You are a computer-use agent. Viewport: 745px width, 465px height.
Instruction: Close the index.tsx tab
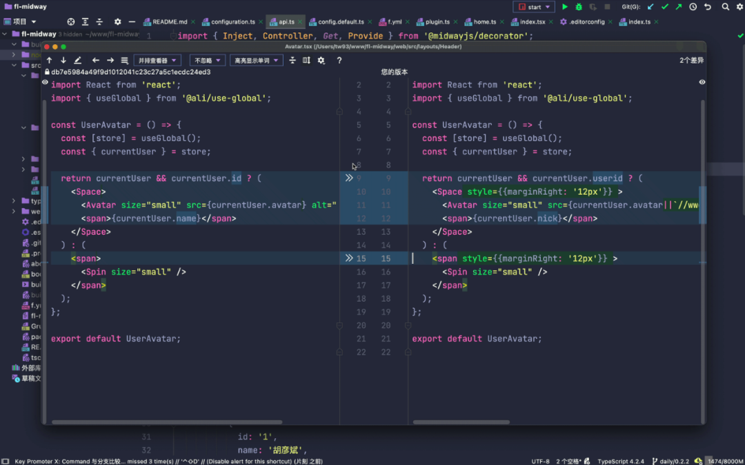pyautogui.click(x=551, y=22)
